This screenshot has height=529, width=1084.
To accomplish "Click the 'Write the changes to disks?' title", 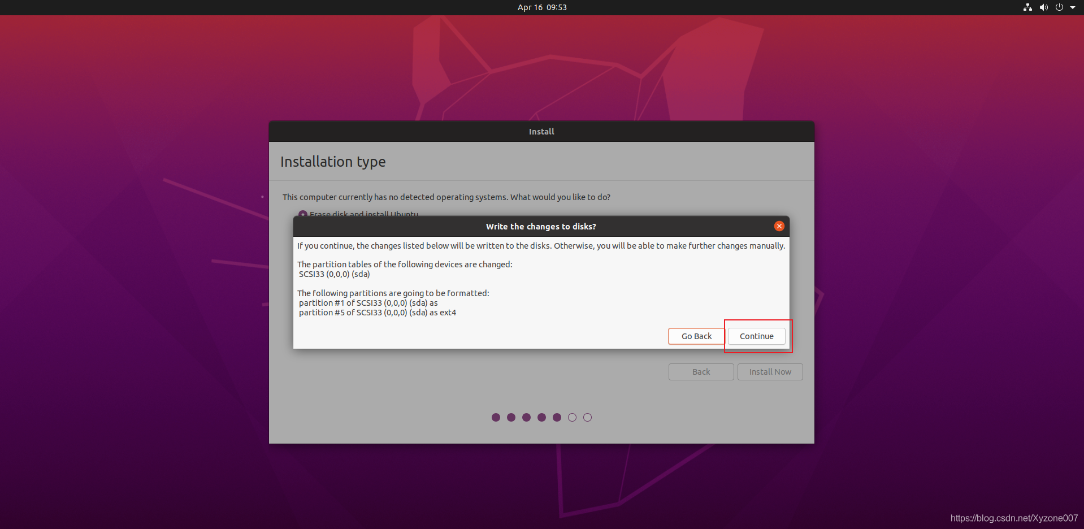I will (541, 226).
